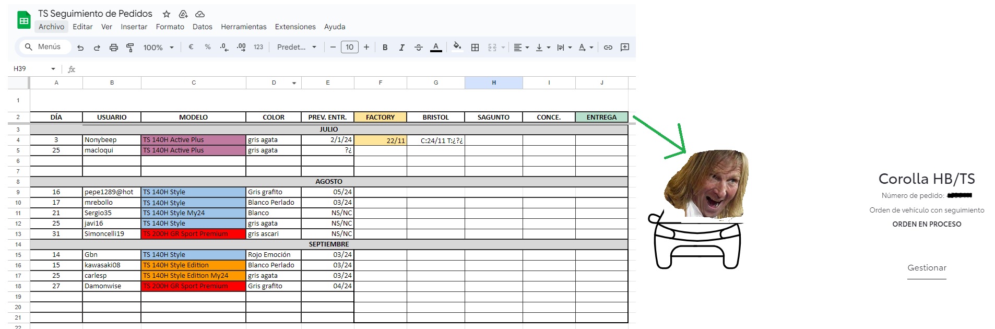995x329 pixels.
Task: Print the spreadsheet
Action: pyautogui.click(x=114, y=48)
